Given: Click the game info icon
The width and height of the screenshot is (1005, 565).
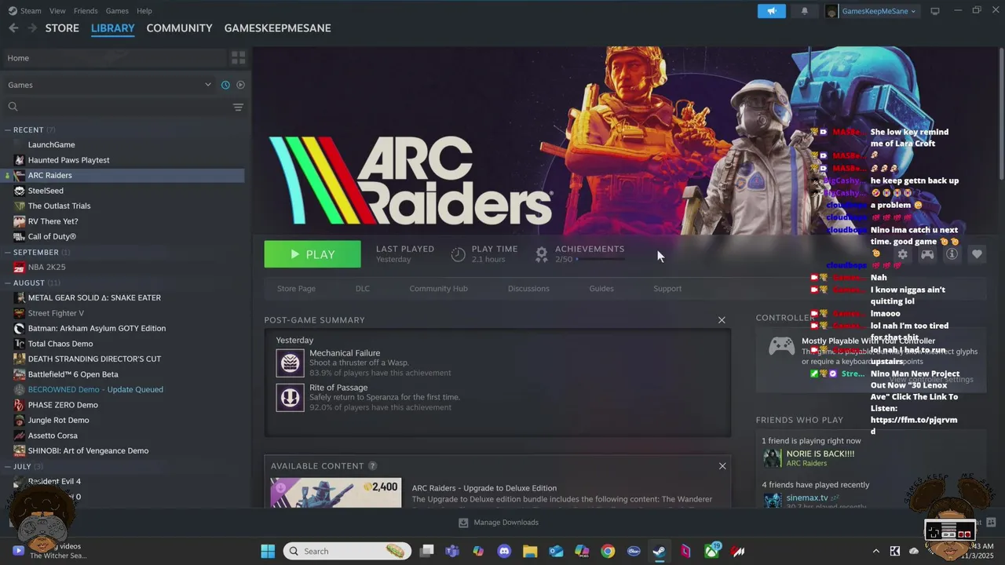Looking at the screenshot, I should 952,254.
